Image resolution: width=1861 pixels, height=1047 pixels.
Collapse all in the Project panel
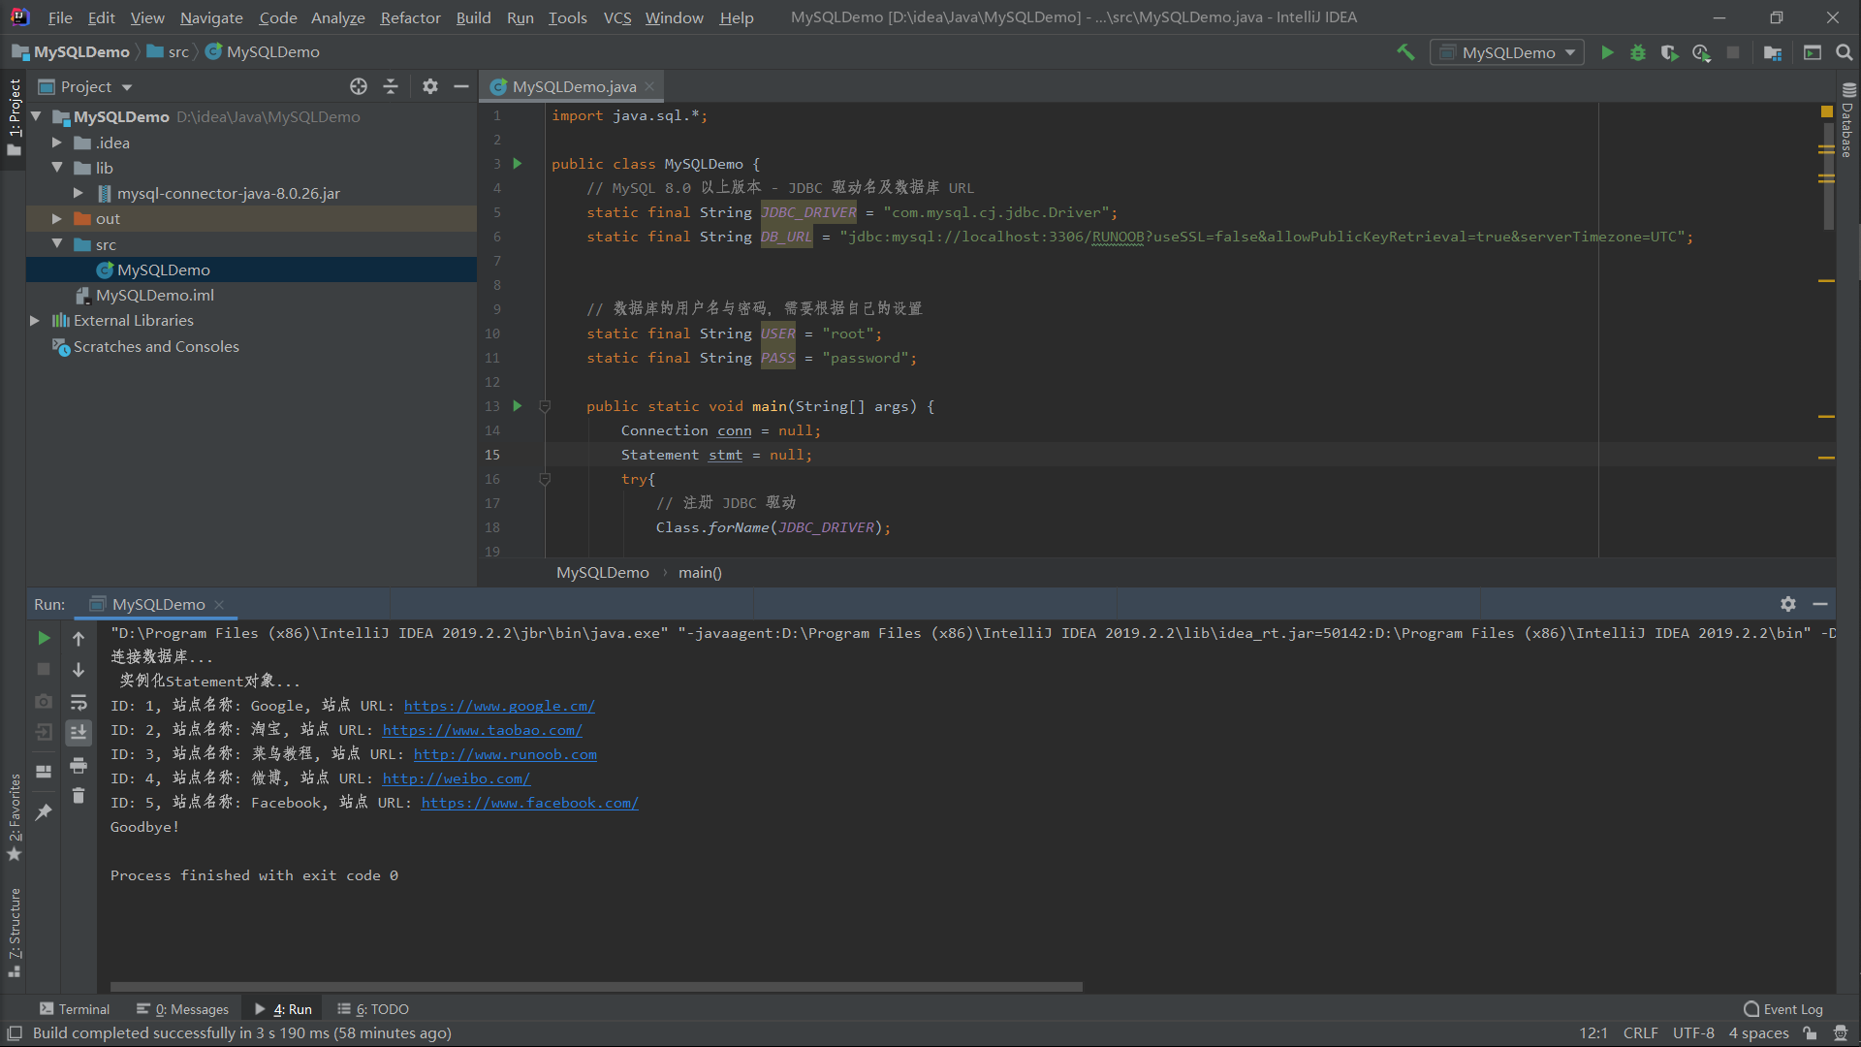click(x=391, y=86)
